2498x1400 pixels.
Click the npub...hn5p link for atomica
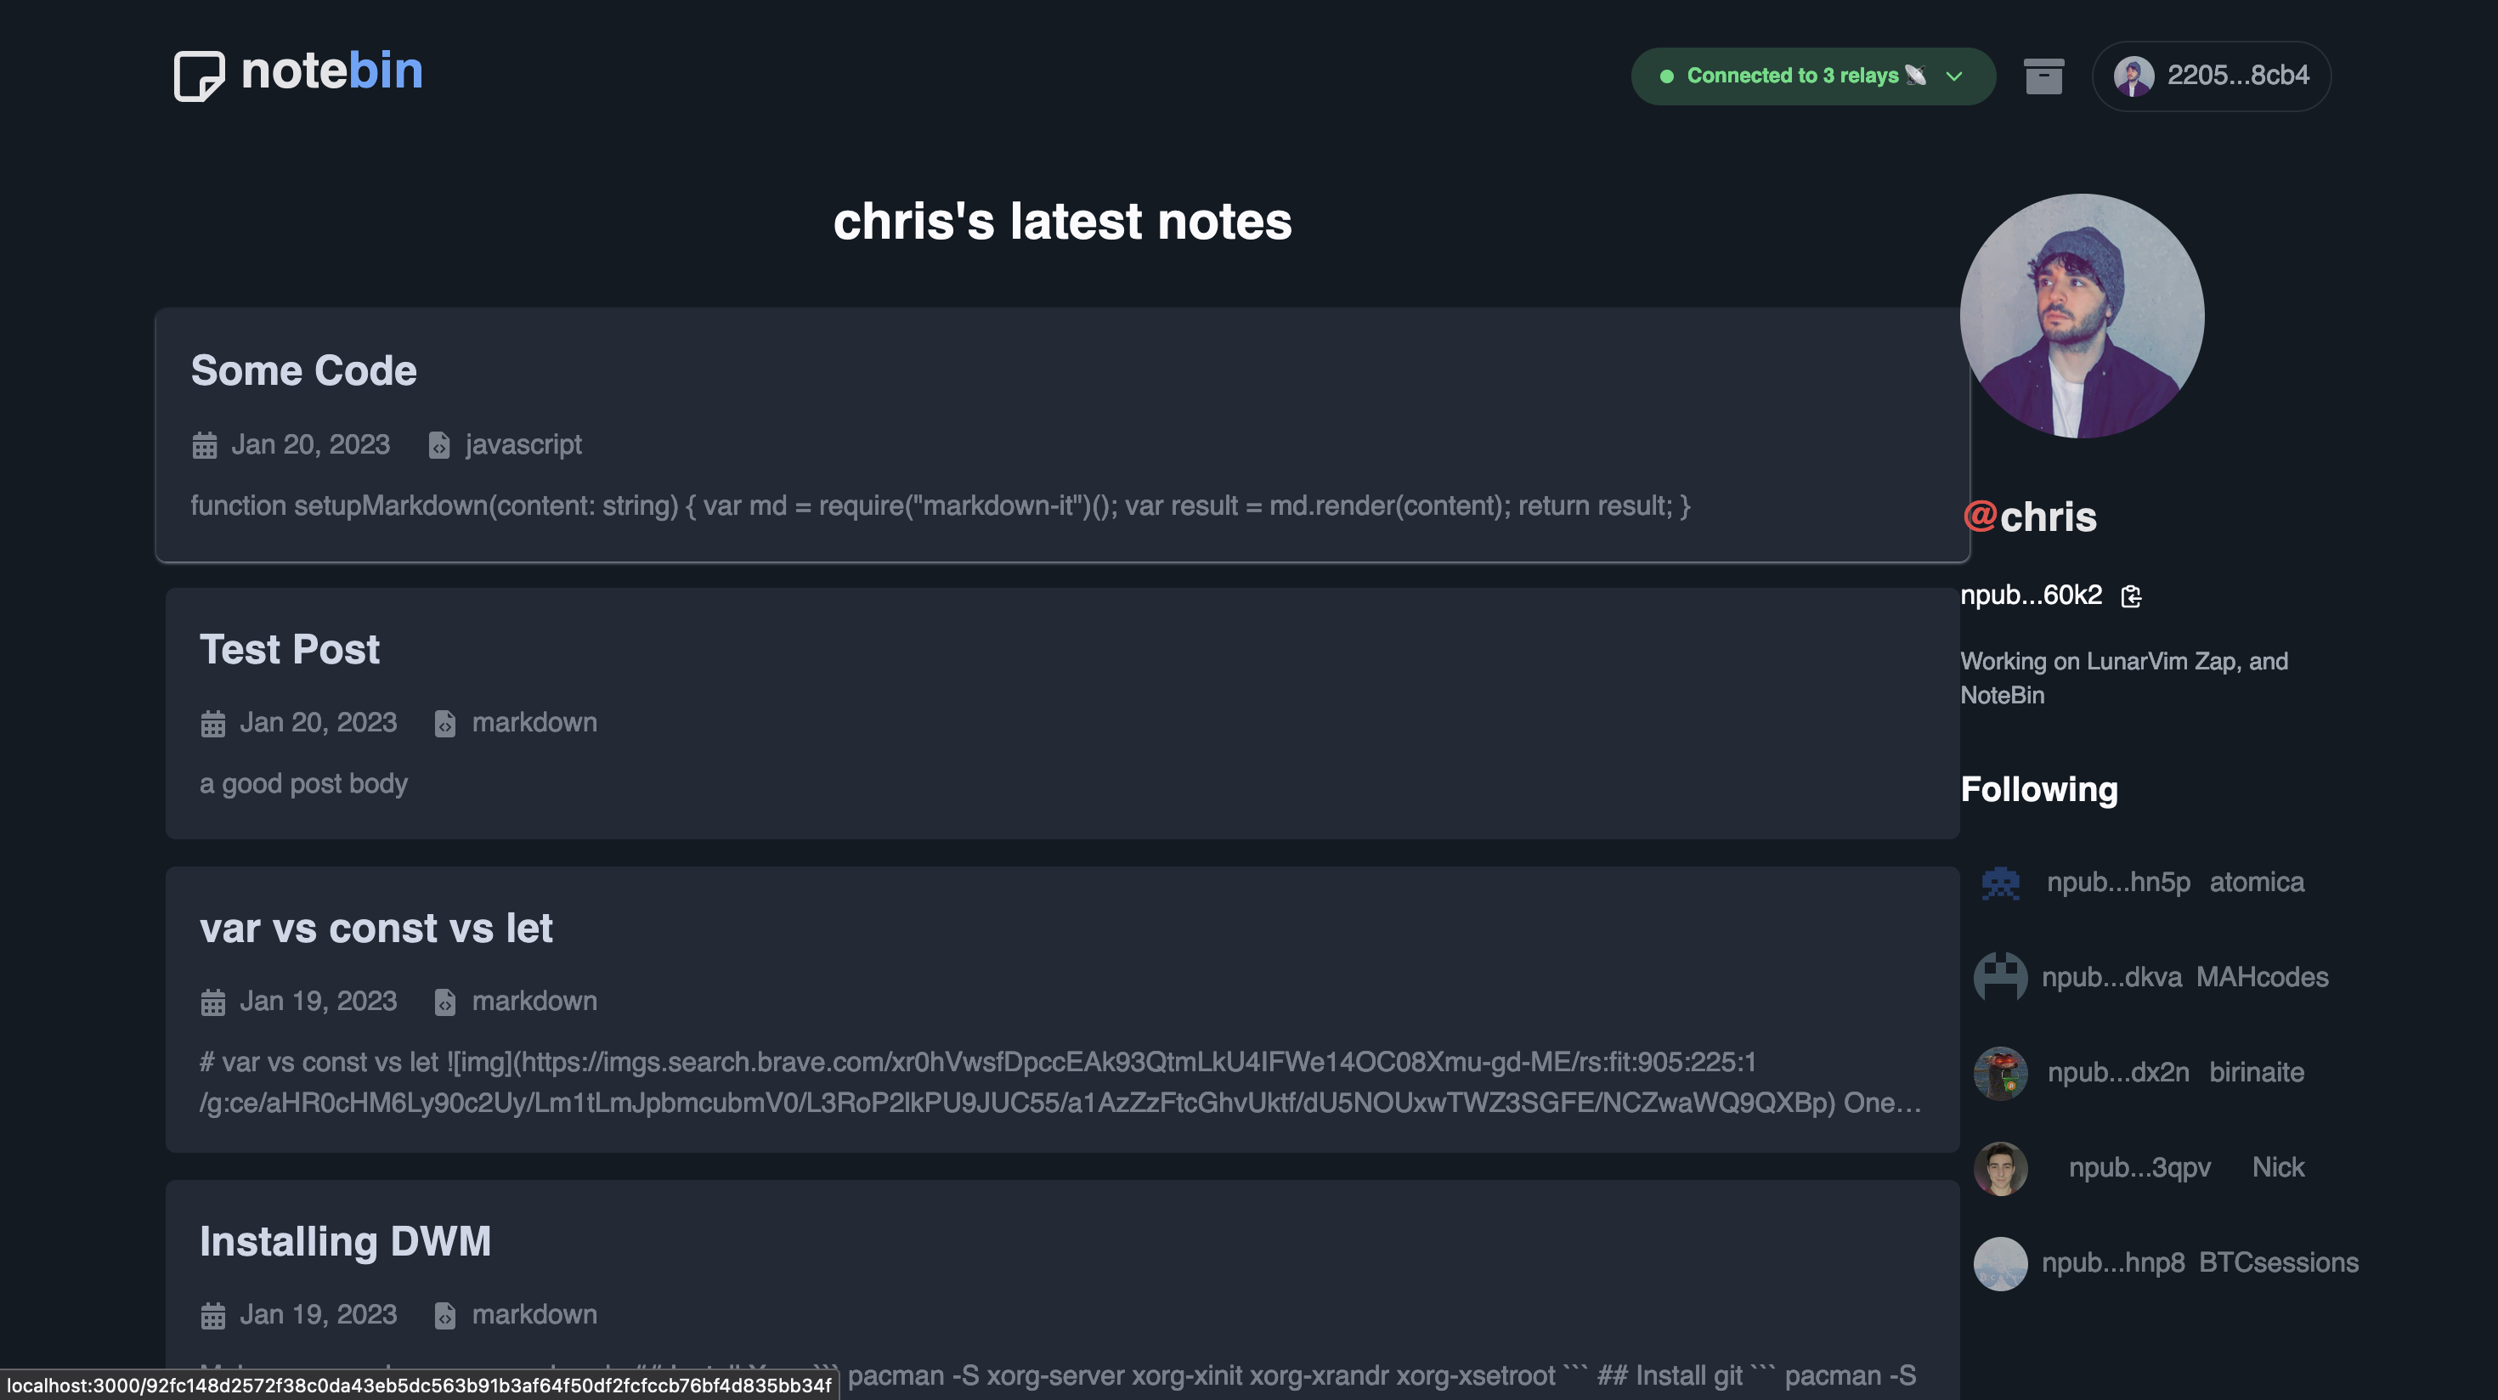point(2118,883)
